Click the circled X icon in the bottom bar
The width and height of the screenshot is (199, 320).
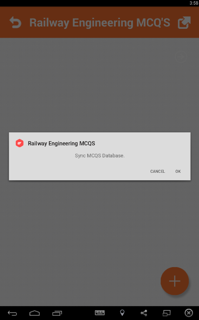(x=189, y=313)
